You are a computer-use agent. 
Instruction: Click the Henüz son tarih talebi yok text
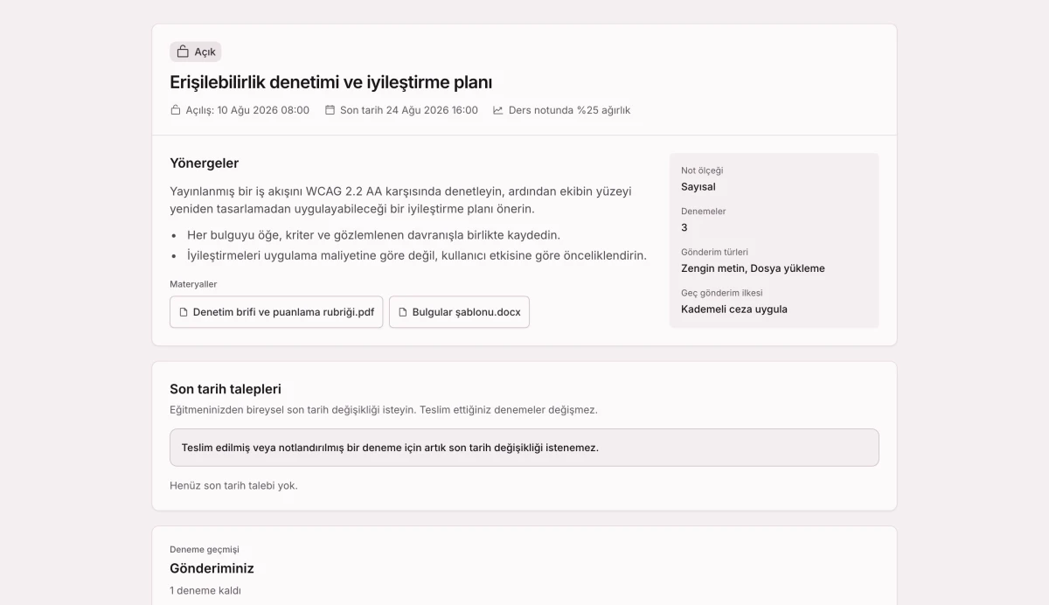point(233,485)
